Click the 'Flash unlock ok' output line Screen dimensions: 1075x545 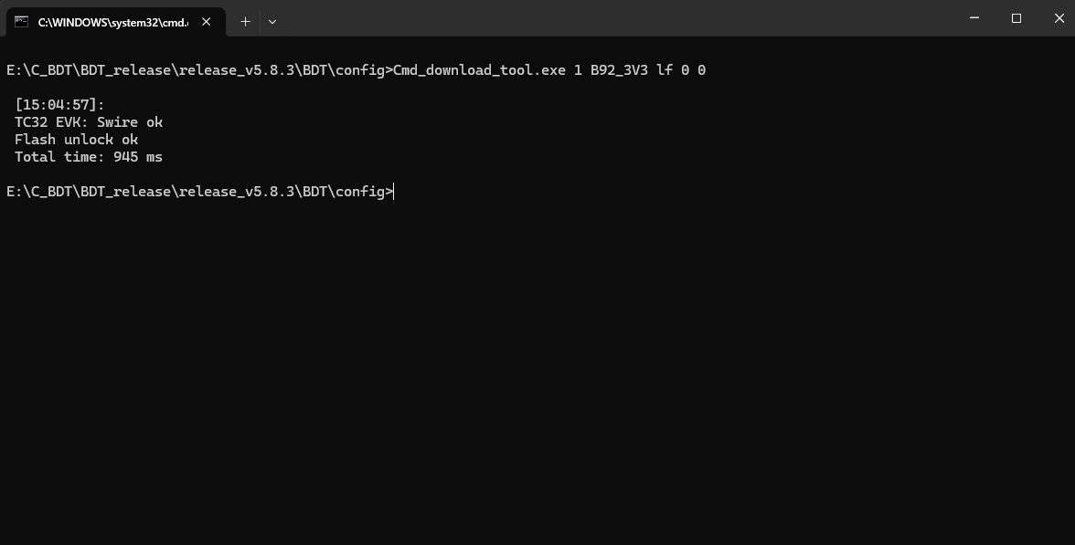(76, 140)
